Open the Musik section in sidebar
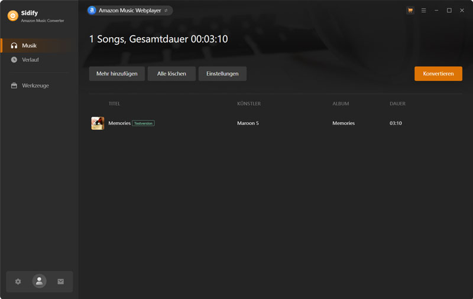Screen dimensions: 473x299 click(39, 45)
